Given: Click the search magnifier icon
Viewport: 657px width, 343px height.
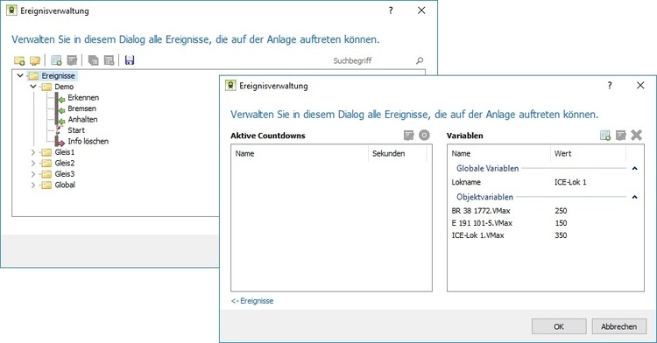Looking at the screenshot, I should point(420,60).
